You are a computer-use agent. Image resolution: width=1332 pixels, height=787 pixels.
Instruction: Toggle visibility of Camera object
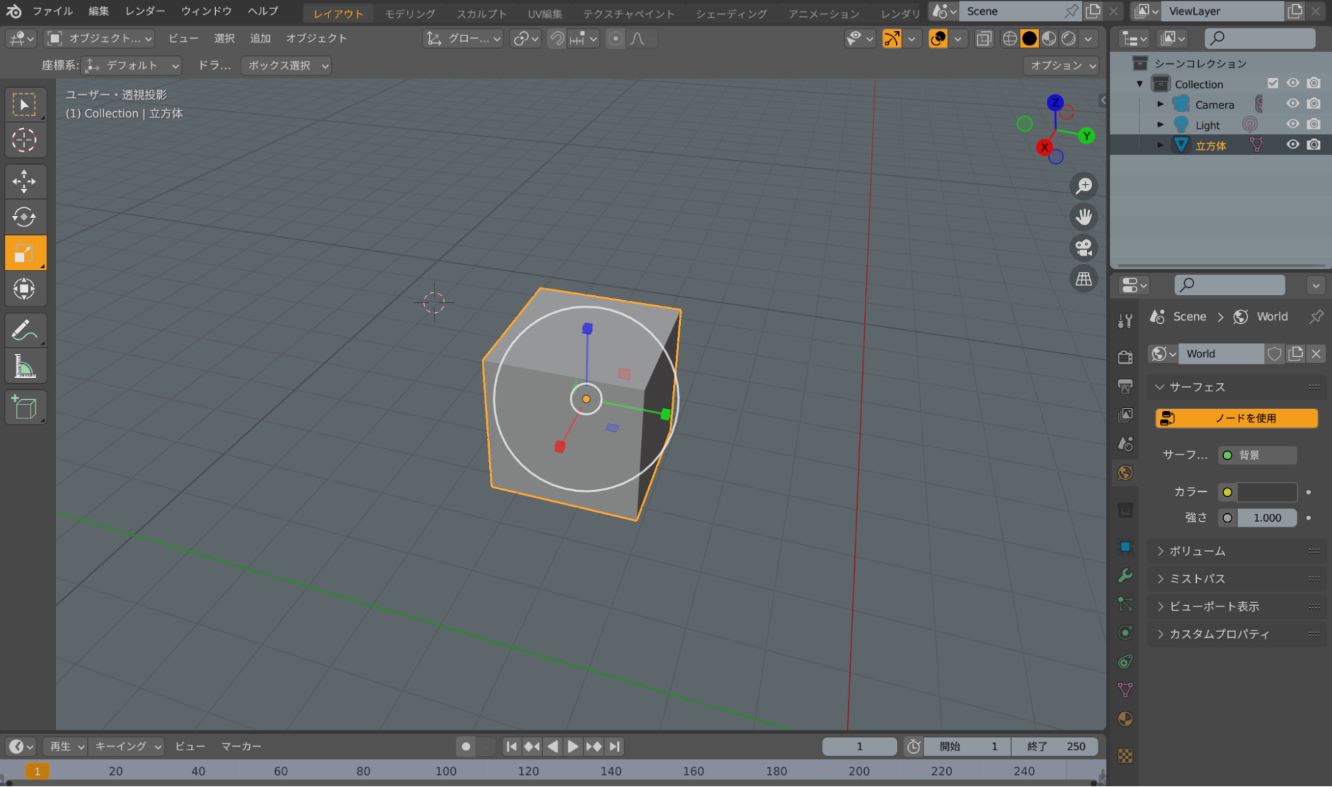1293,104
